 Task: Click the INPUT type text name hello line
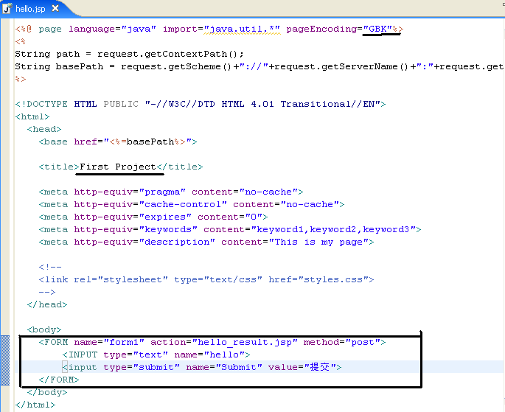click(x=156, y=355)
